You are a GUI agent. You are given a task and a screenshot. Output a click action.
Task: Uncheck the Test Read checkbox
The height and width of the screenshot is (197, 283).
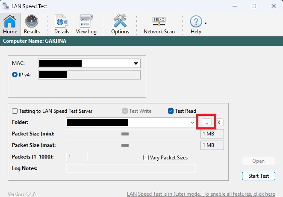(x=171, y=111)
